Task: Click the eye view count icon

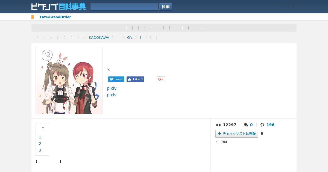Action: (x=218, y=125)
